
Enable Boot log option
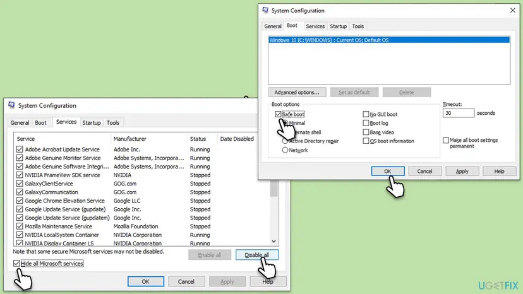(x=366, y=123)
